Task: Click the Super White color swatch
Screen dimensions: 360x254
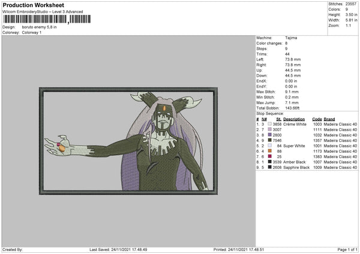Action: click(269, 146)
